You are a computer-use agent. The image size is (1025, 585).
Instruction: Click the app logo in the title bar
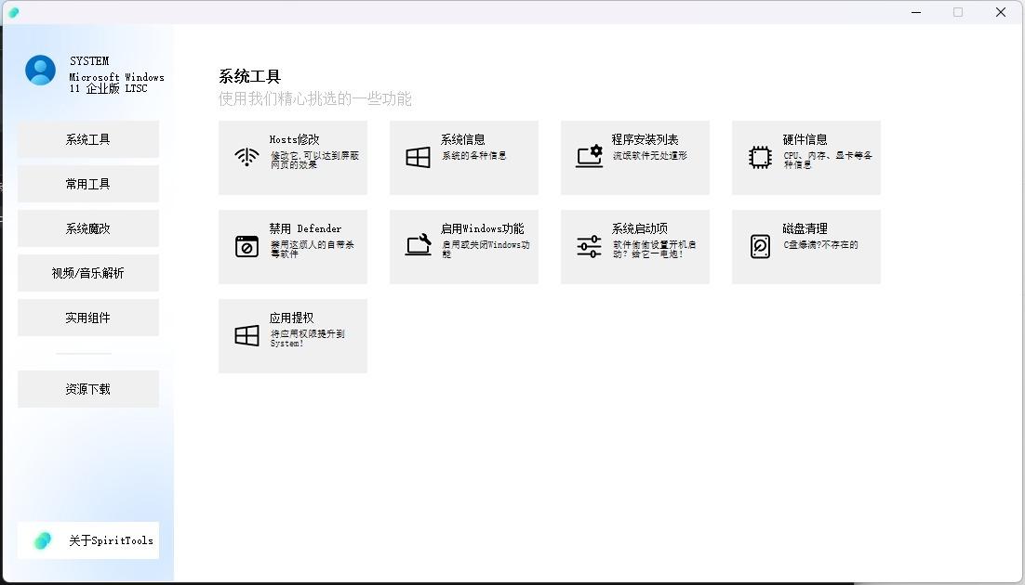pyautogui.click(x=13, y=12)
